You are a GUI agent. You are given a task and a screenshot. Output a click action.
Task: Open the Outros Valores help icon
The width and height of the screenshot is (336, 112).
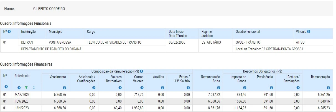pyautogui.click(x=142, y=88)
